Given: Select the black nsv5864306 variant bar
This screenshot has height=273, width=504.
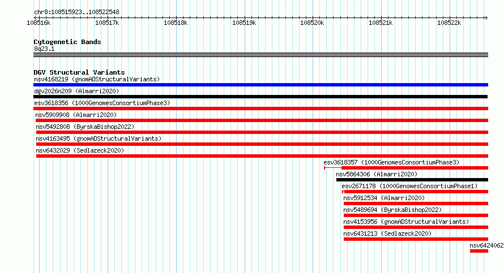Looking at the screenshot, I should coord(412,180).
